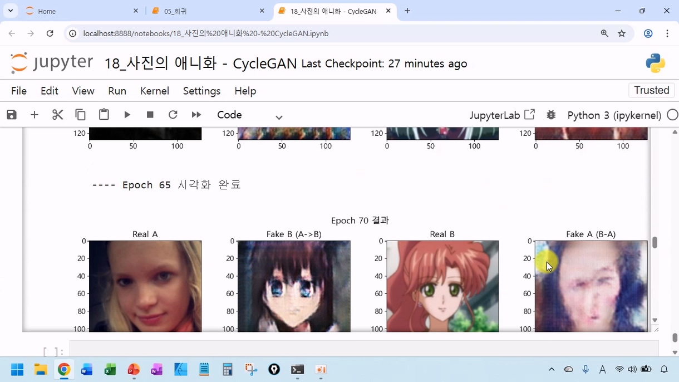Image resolution: width=679 pixels, height=382 pixels.
Task: Save the notebook with the floppy icon
Action: click(12, 115)
